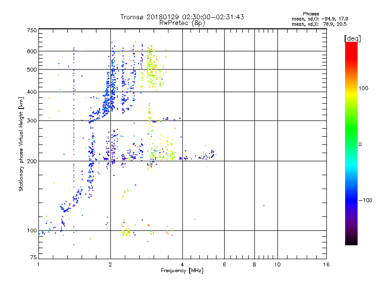Click the 'mean, sd,O: -94.9, 17.9' statistics line
Viewport: 384px width, 288px height.
pyautogui.click(x=320, y=19)
